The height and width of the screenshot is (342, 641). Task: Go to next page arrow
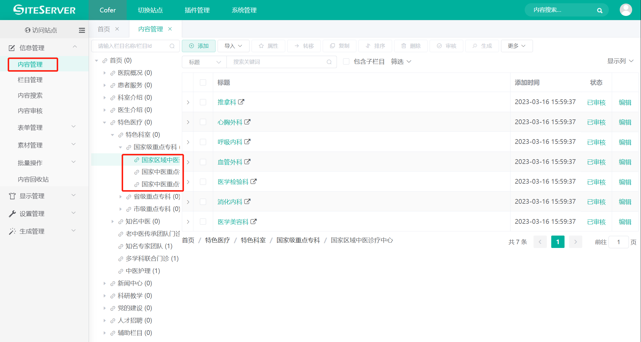(x=575, y=242)
